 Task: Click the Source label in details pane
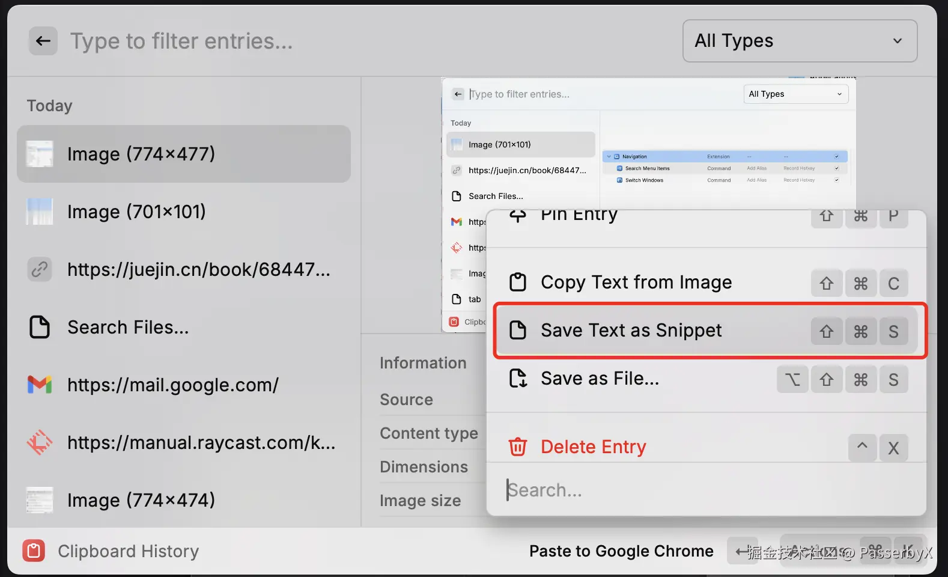click(x=406, y=400)
